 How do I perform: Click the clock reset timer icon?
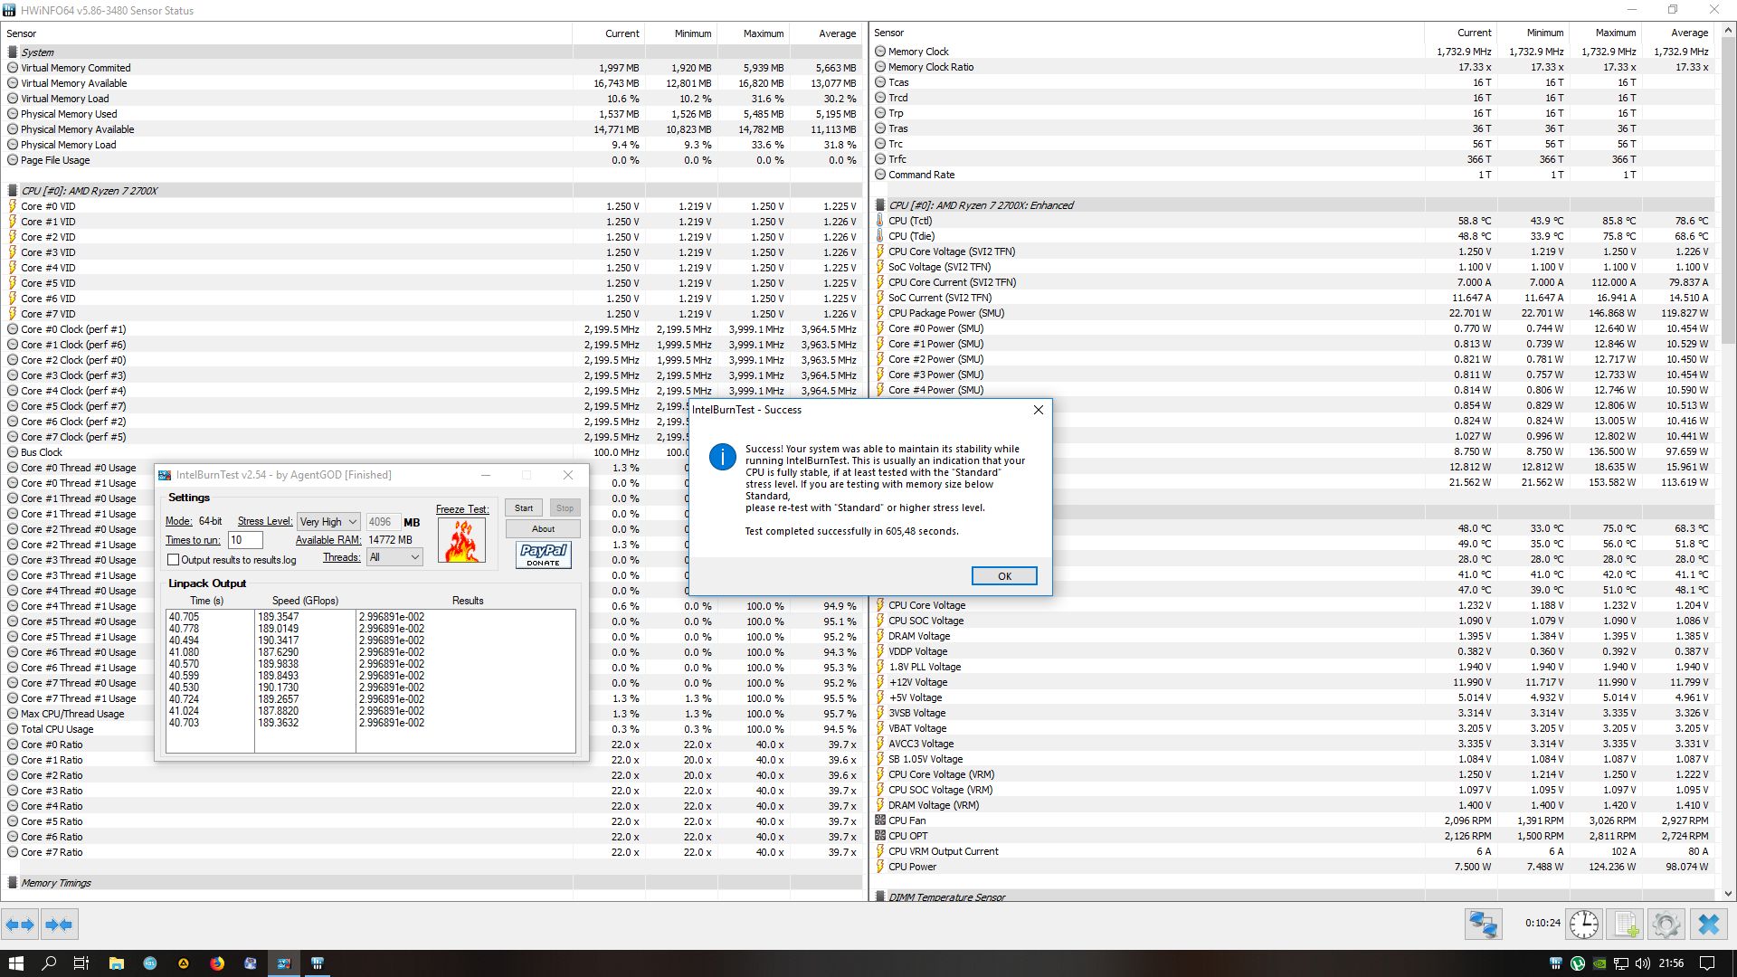point(1584,924)
